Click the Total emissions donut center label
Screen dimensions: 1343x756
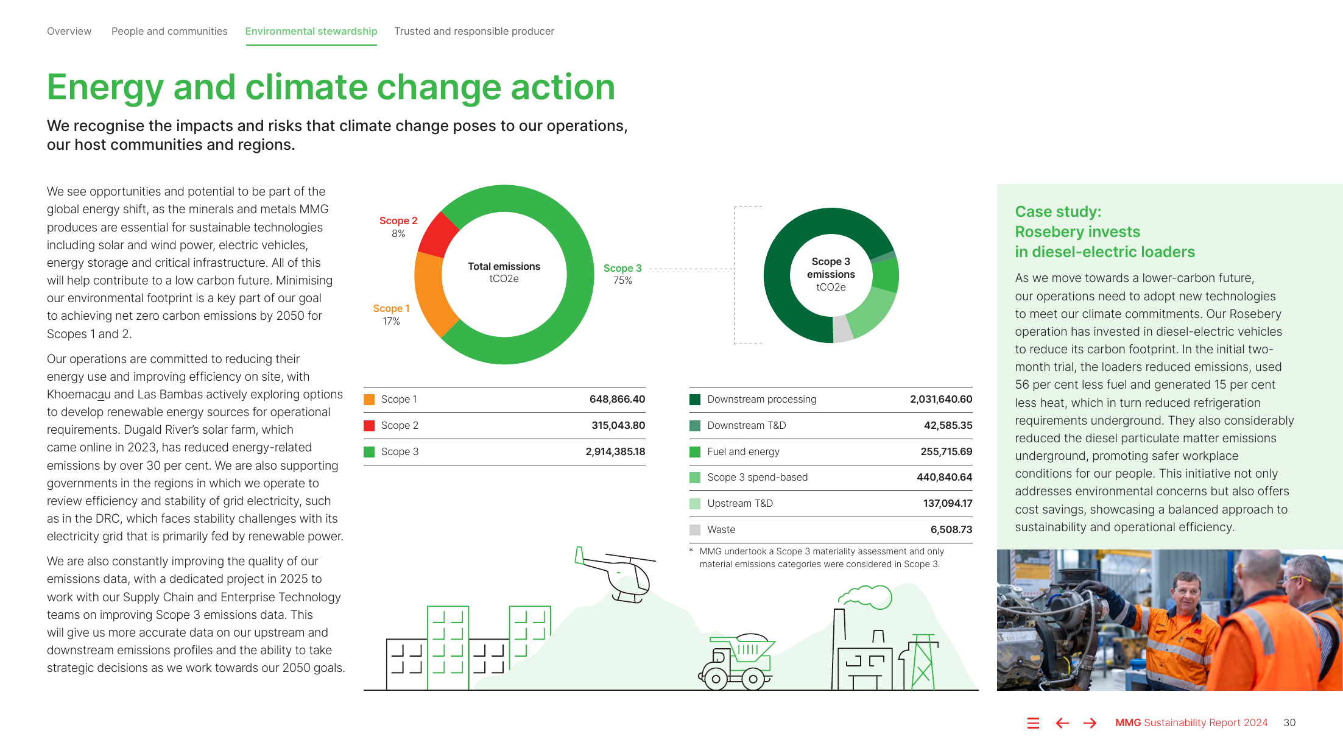(504, 272)
